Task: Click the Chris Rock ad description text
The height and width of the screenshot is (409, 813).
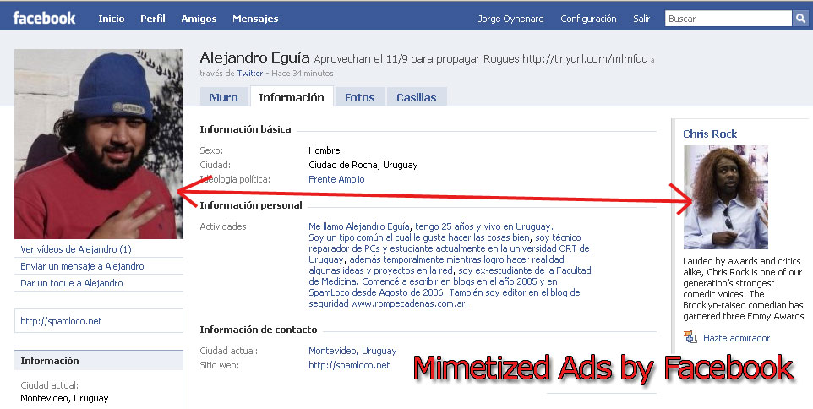Action: 743,288
